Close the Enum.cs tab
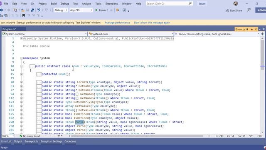Viewport: 266px width, 150px height. click(x=256, y=30)
